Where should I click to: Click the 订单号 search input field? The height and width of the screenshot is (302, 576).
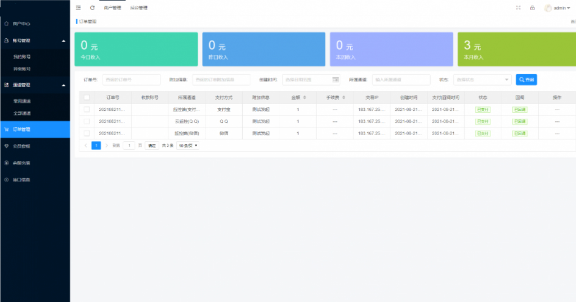[131, 80]
